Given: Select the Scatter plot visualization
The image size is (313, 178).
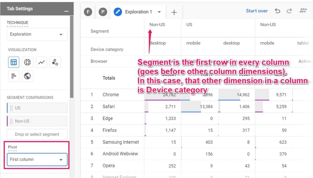Looking at the screenshot, I should pyautogui.click(x=55, y=62).
